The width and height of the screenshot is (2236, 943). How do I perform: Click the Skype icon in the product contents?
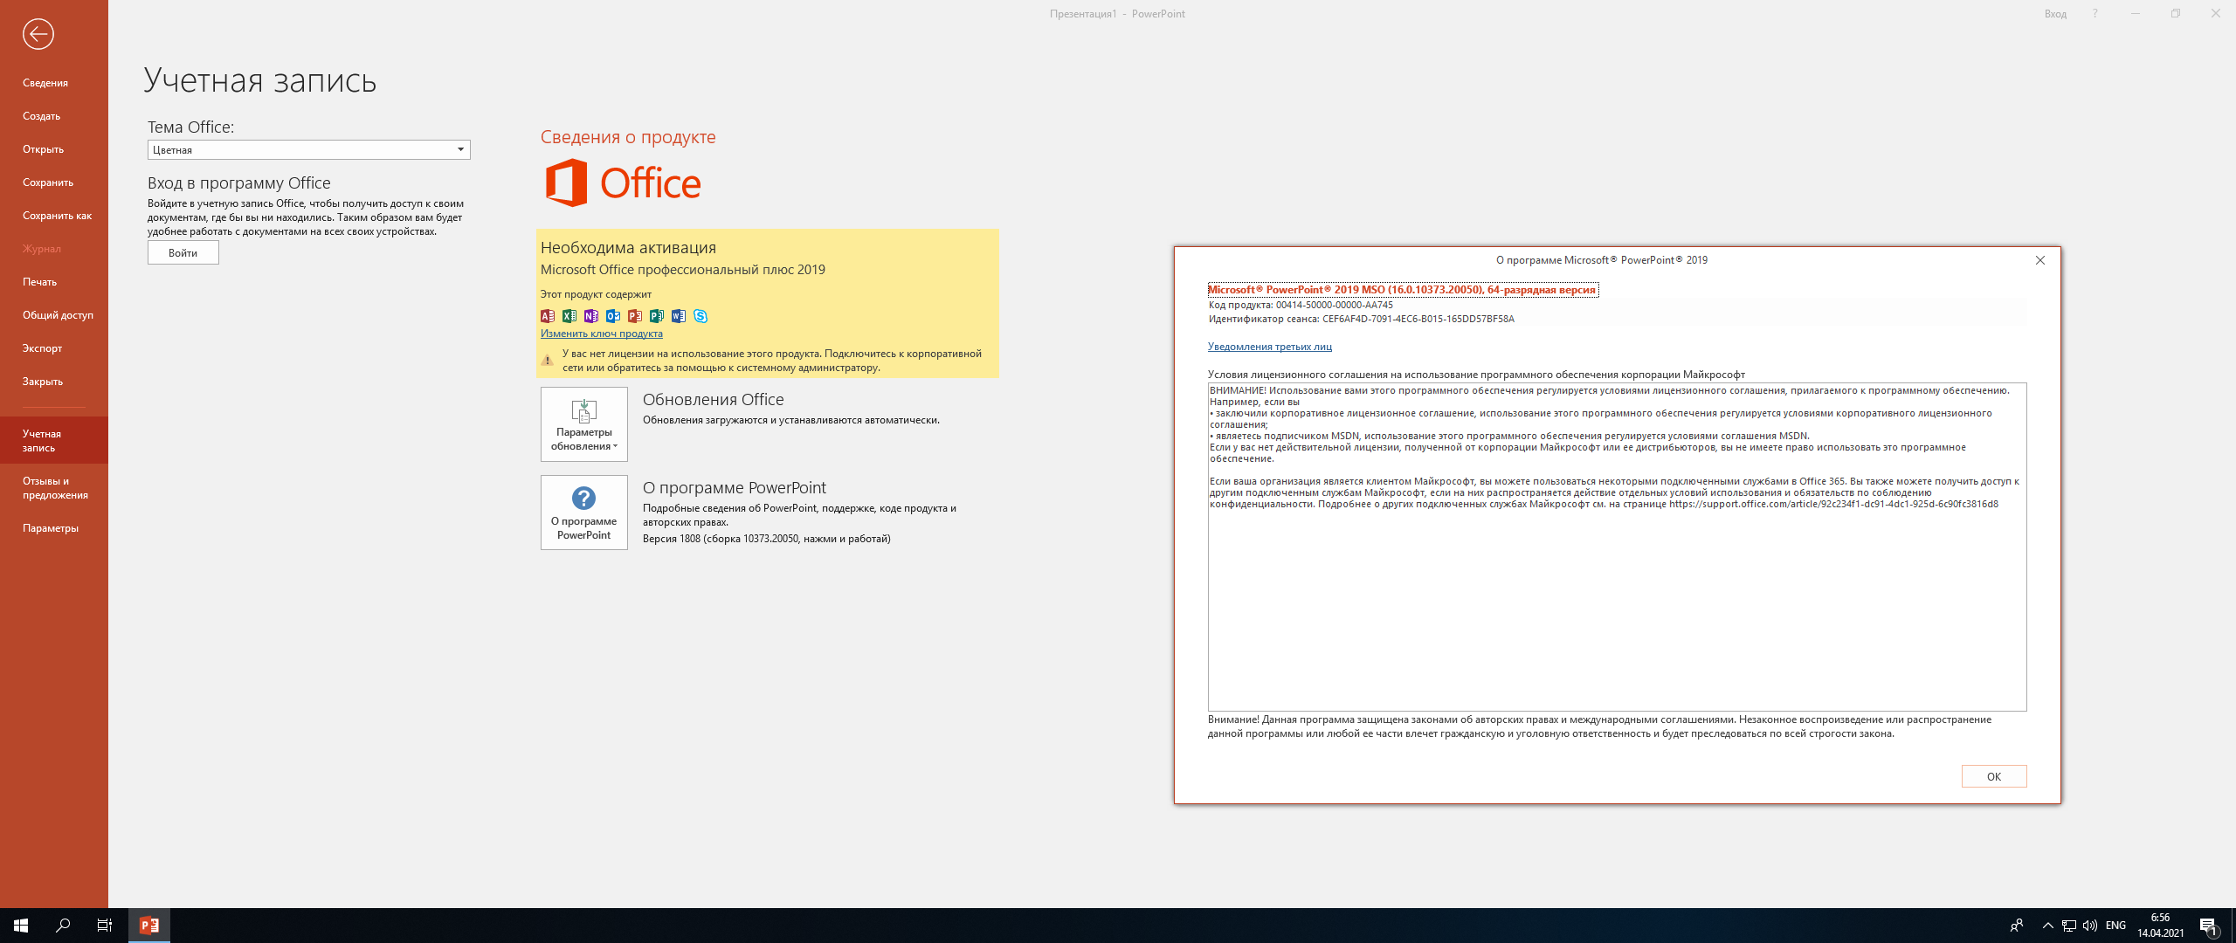(700, 316)
